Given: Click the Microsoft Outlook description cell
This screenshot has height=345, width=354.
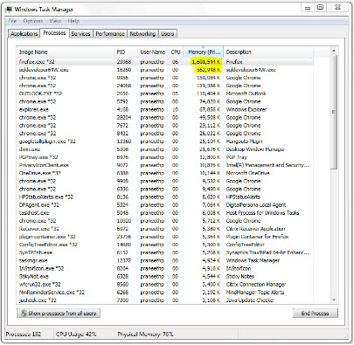Looking at the screenshot, I should point(246,93).
